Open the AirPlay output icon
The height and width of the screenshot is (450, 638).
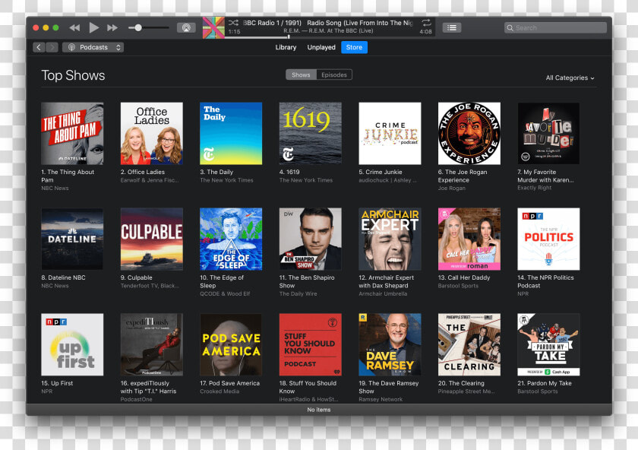(186, 27)
